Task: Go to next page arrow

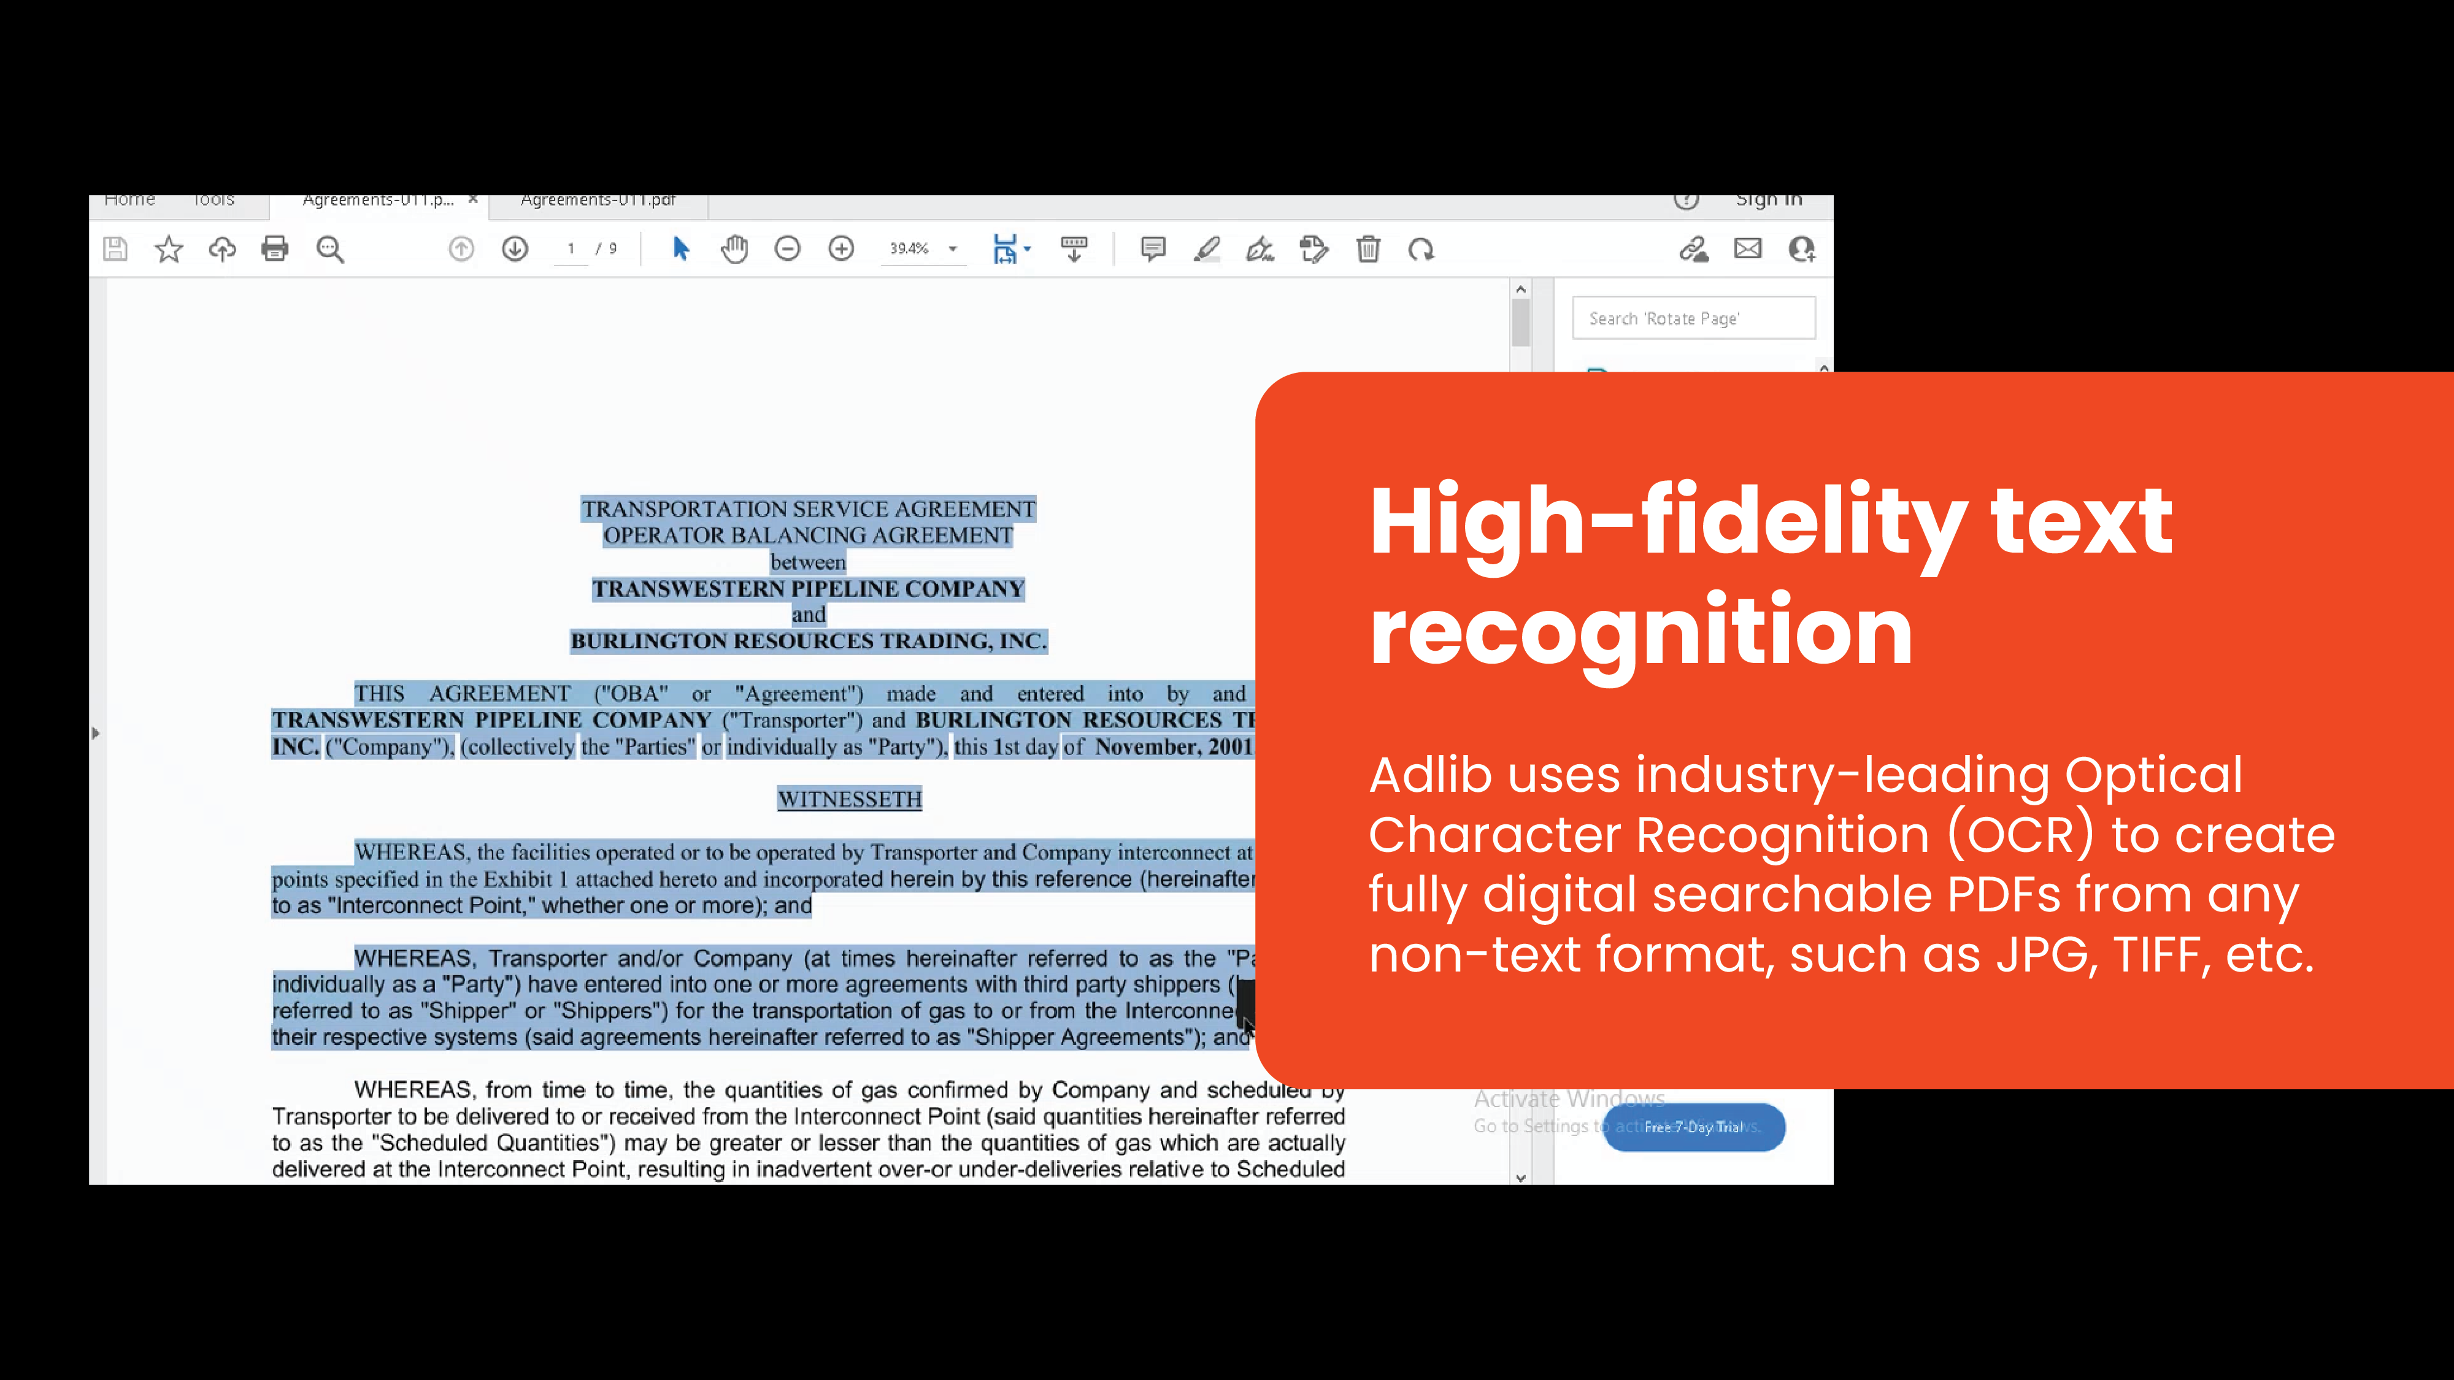Action: pos(515,250)
